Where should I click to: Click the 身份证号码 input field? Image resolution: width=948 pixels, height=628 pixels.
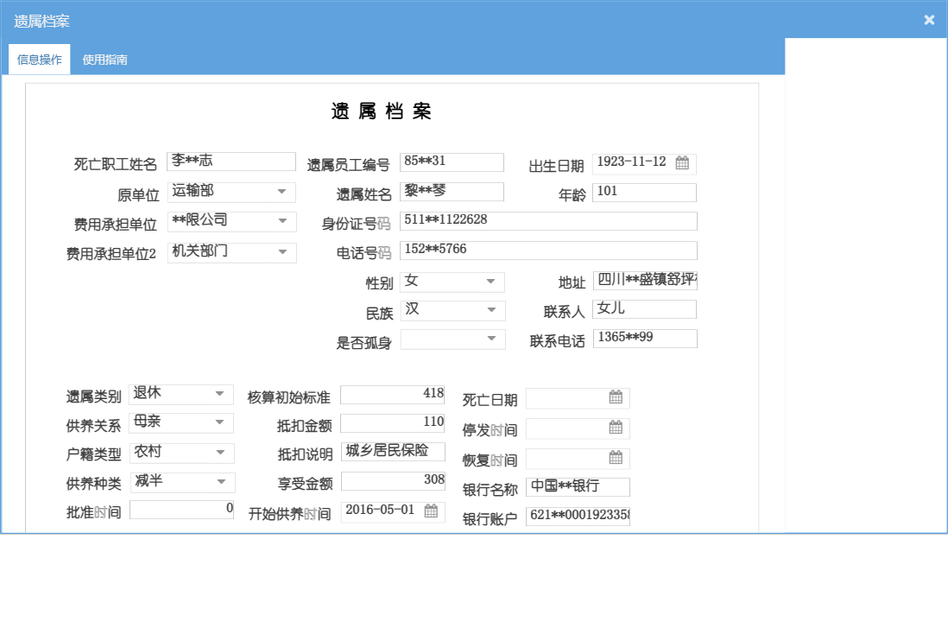(549, 220)
